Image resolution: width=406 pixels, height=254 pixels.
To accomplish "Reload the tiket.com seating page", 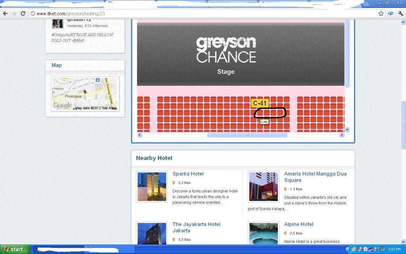I will point(23,13).
